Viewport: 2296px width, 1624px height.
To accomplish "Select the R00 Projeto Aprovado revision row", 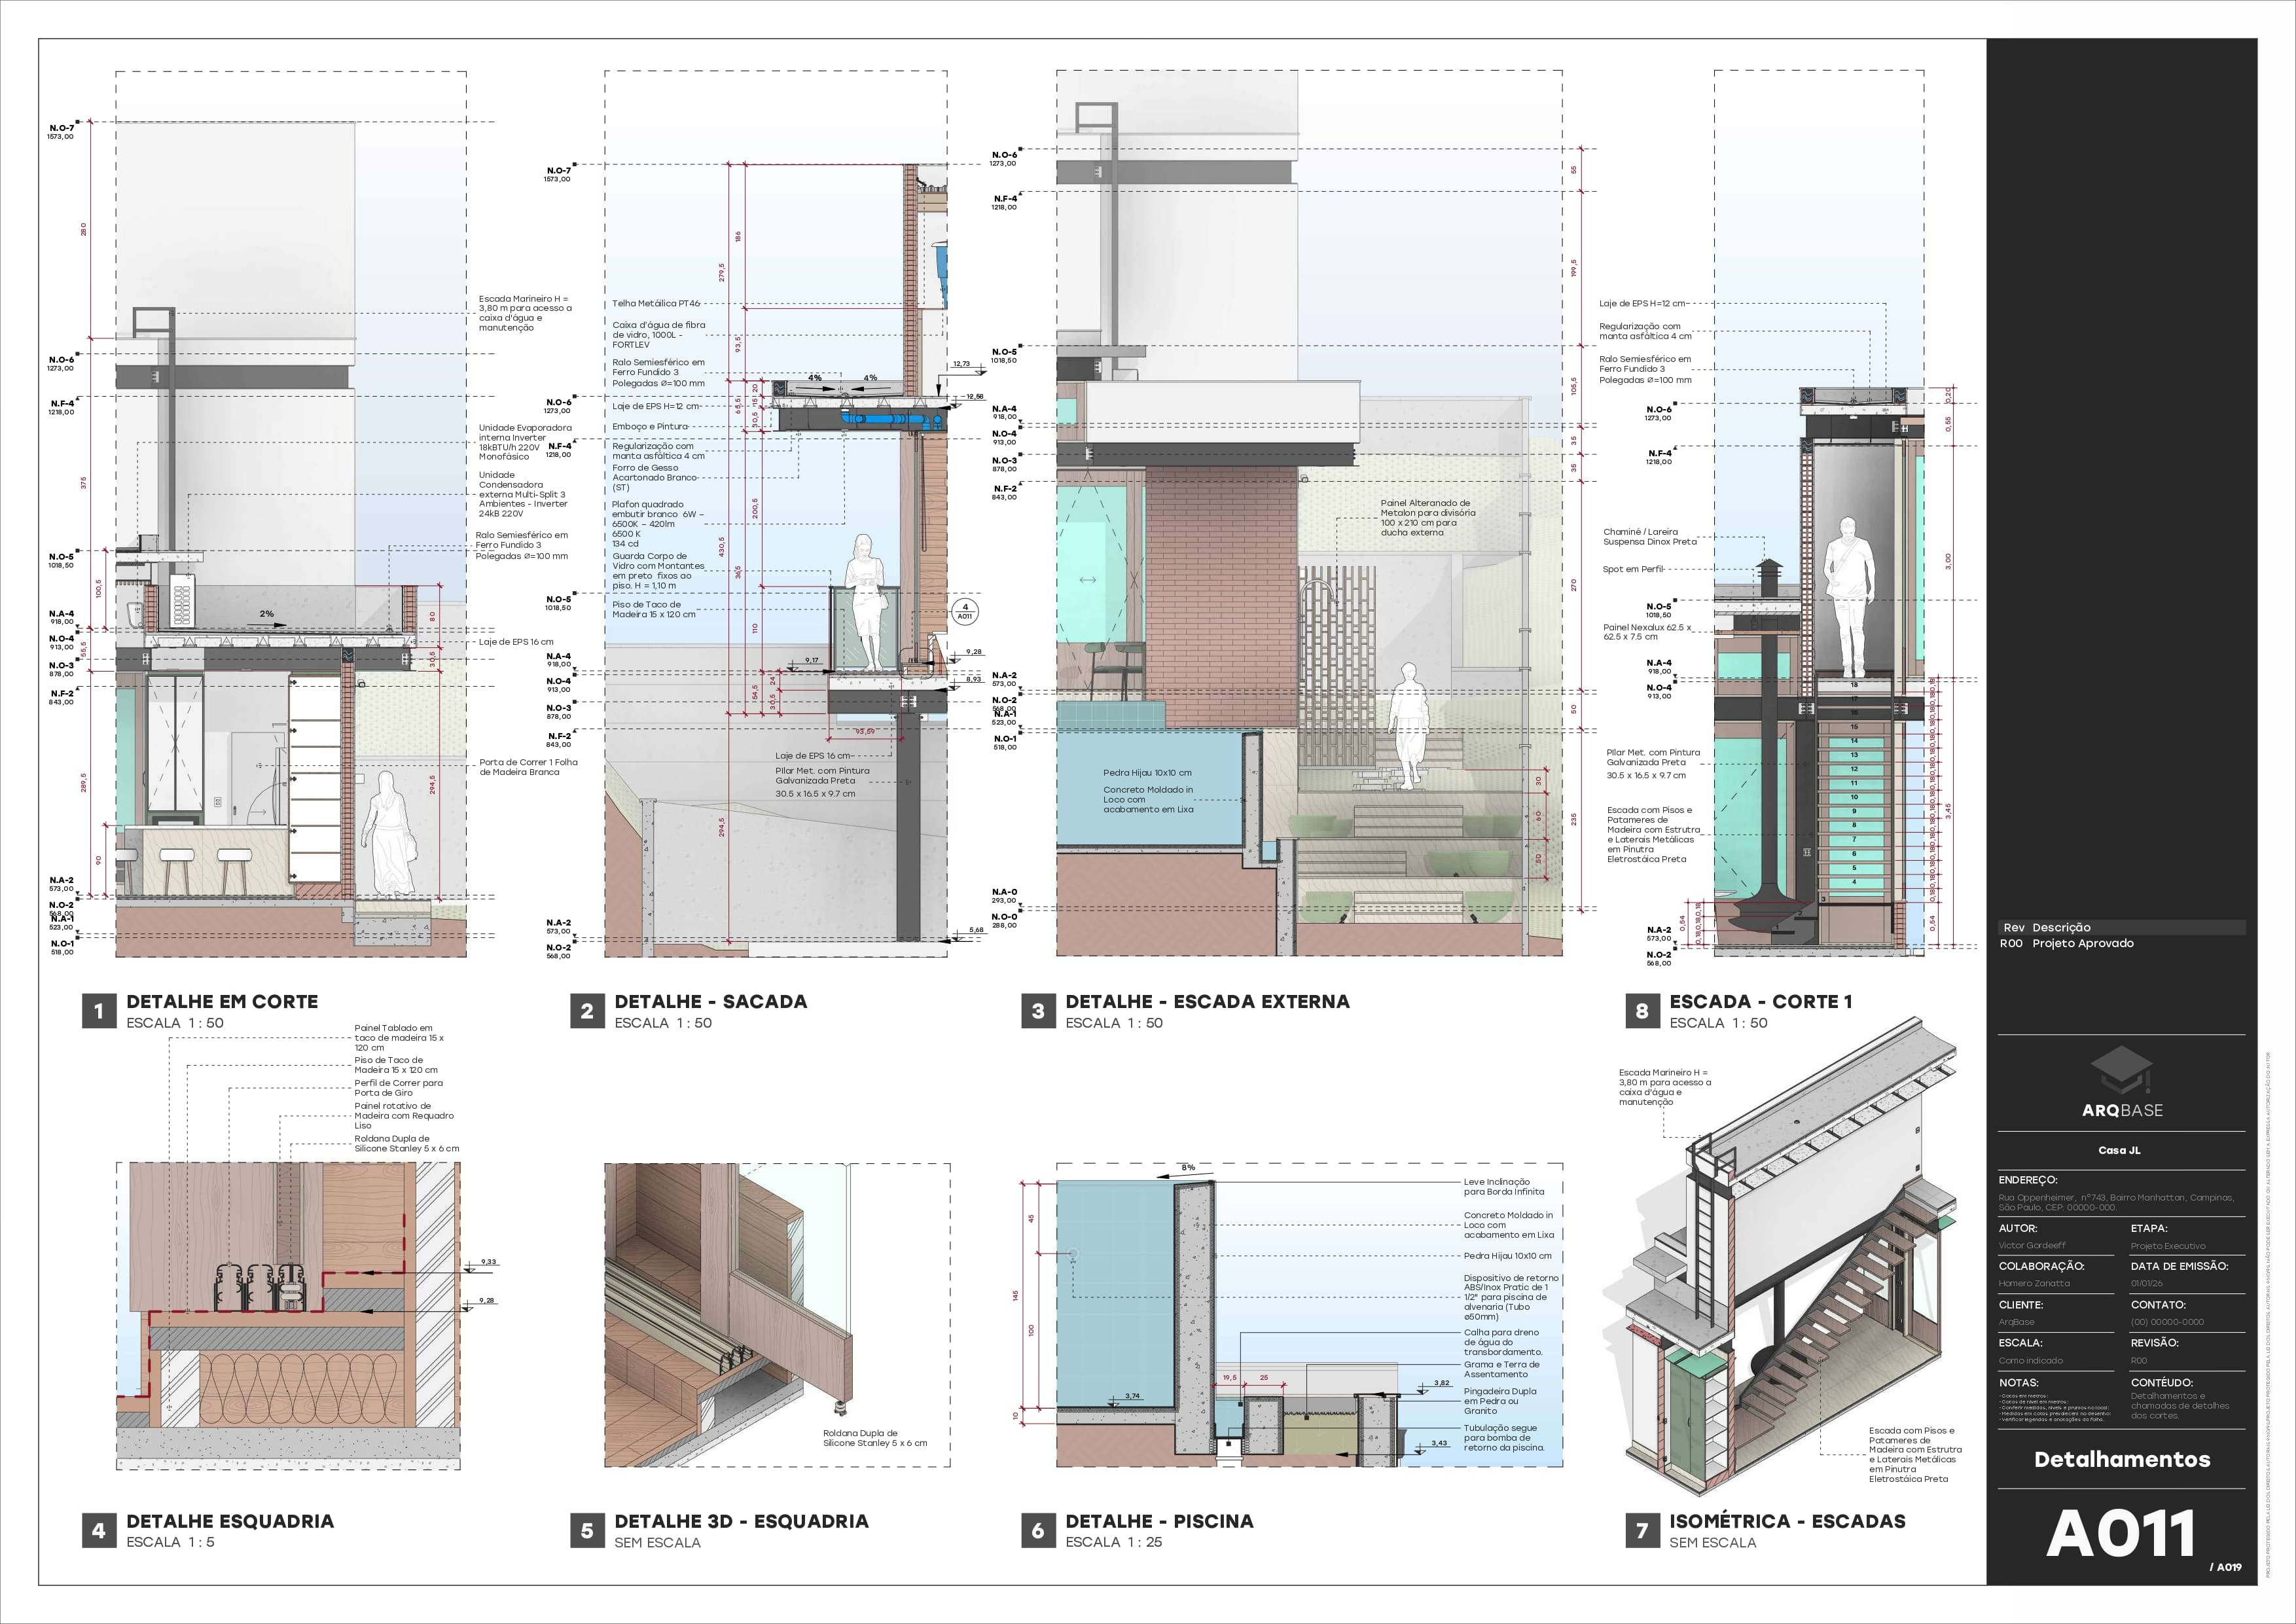I will click(2067, 943).
